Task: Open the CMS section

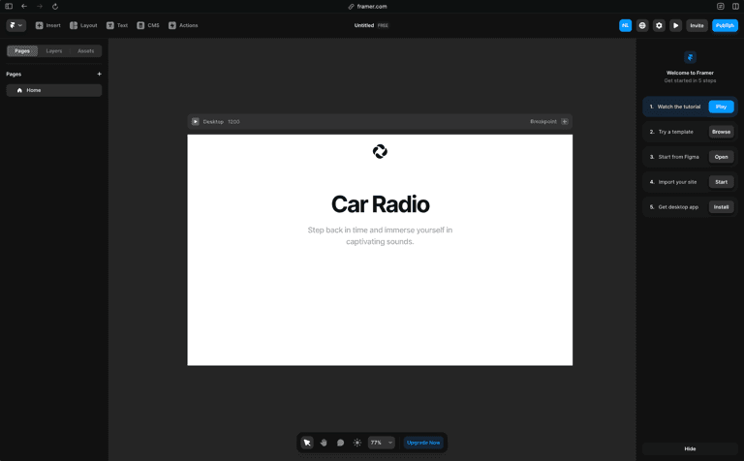Action: click(x=148, y=25)
